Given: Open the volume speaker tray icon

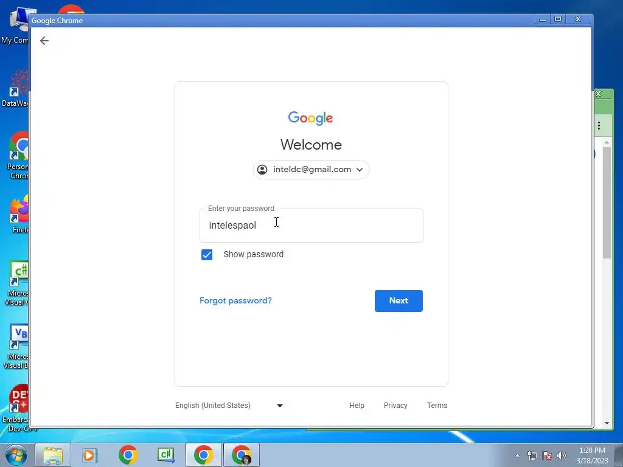Looking at the screenshot, I should 561,455.
